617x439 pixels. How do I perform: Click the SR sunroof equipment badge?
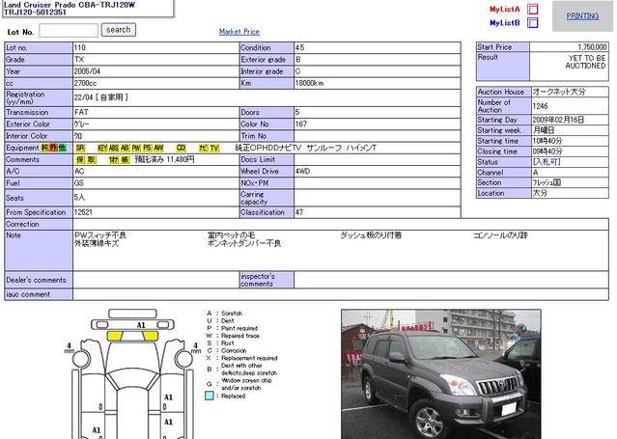80,148
